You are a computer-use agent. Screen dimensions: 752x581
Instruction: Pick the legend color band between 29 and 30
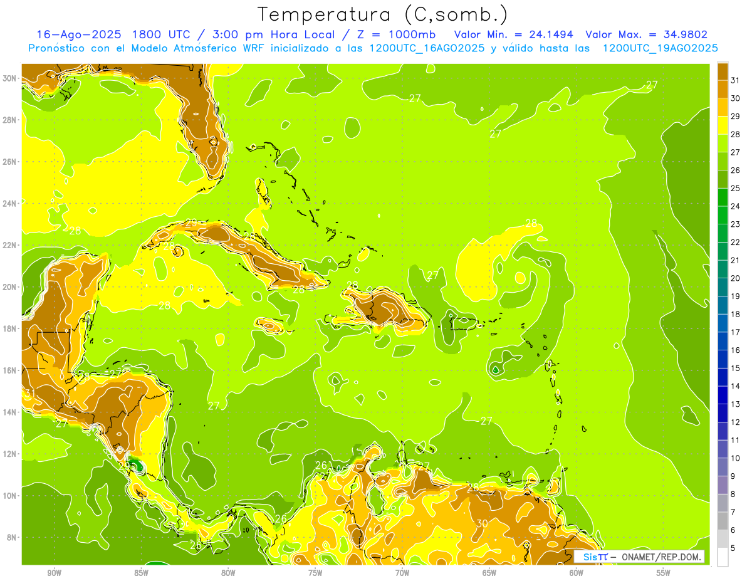[723, 108]
